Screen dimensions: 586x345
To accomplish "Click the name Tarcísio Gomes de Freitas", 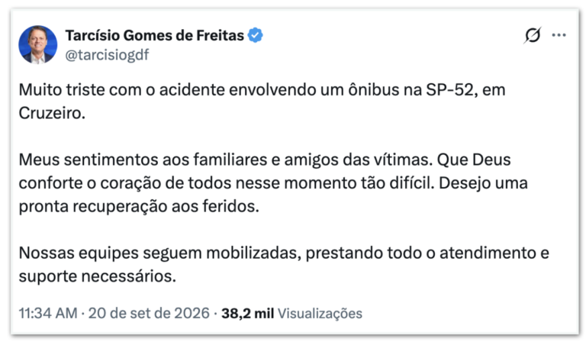I will [x=155, y=36].
